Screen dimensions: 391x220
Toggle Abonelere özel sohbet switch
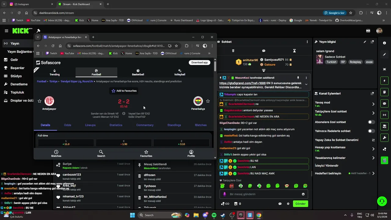tap(371, 122)
